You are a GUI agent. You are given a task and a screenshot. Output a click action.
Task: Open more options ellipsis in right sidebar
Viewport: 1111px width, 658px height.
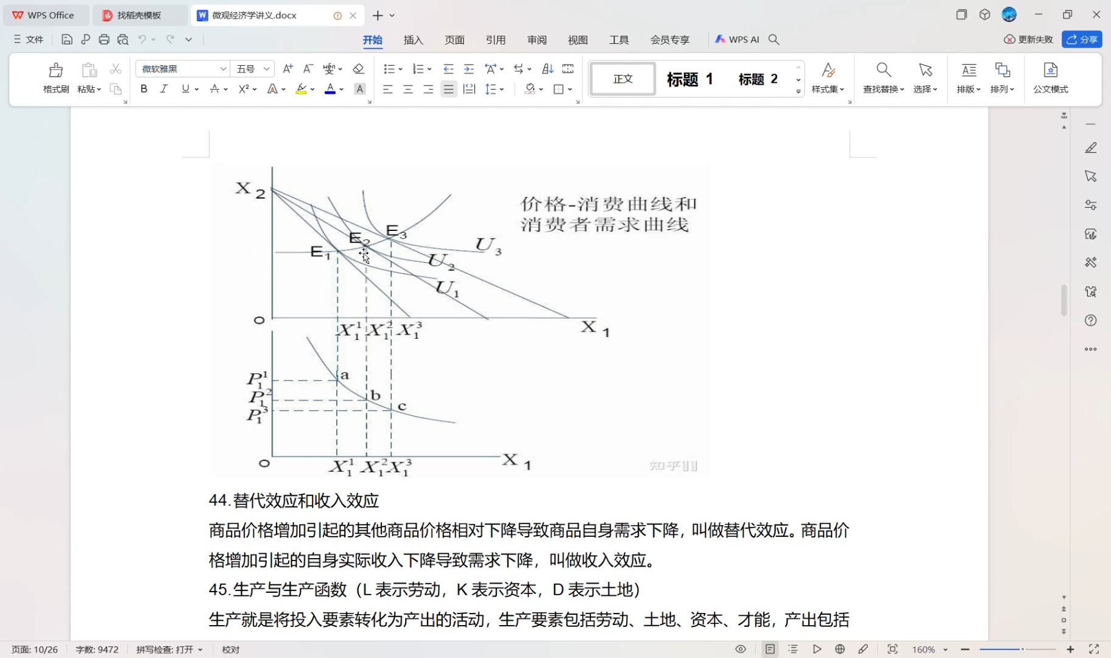[x=1091, y=349]
